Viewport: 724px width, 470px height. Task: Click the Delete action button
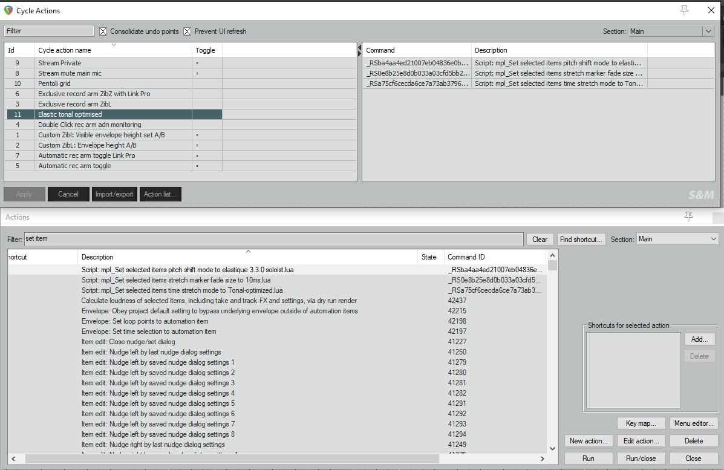coord(694,440)
